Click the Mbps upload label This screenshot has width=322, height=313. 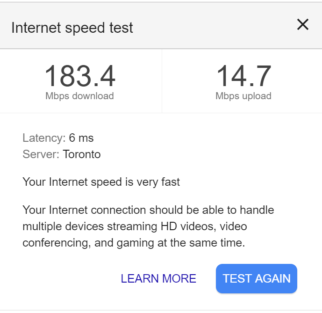[x=243, y=96]
